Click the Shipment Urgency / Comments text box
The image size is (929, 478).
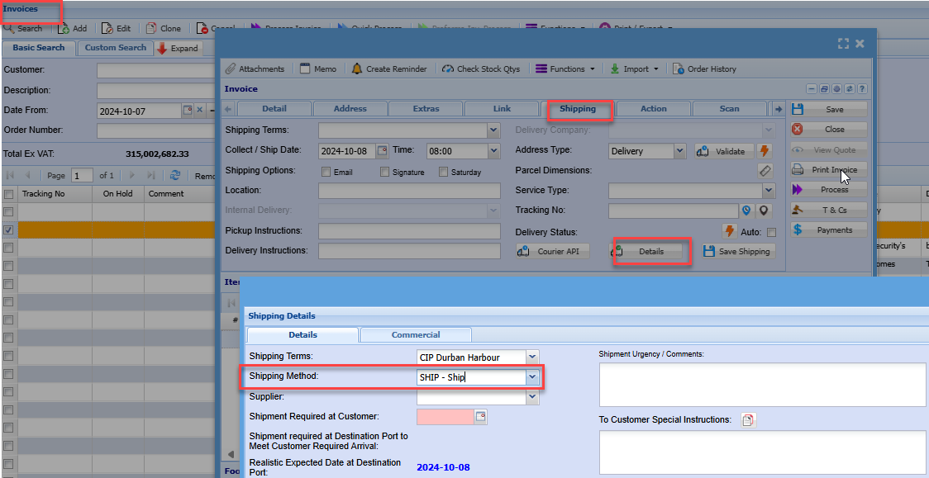tap(762, 384)
